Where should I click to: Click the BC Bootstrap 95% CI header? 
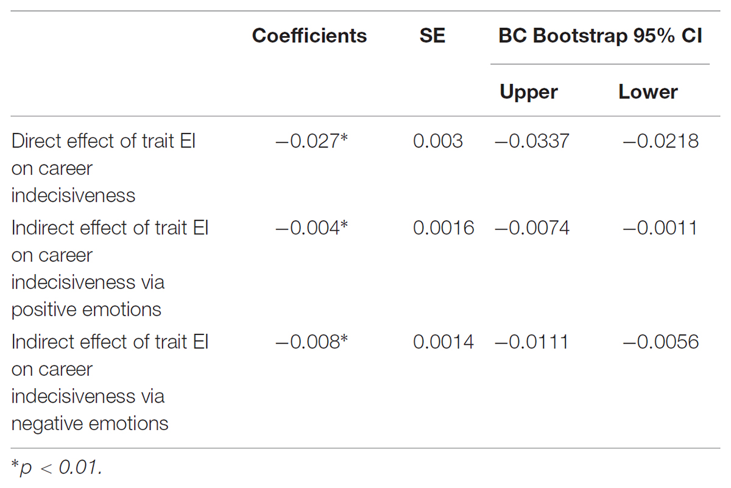click(x=601, y=36)
